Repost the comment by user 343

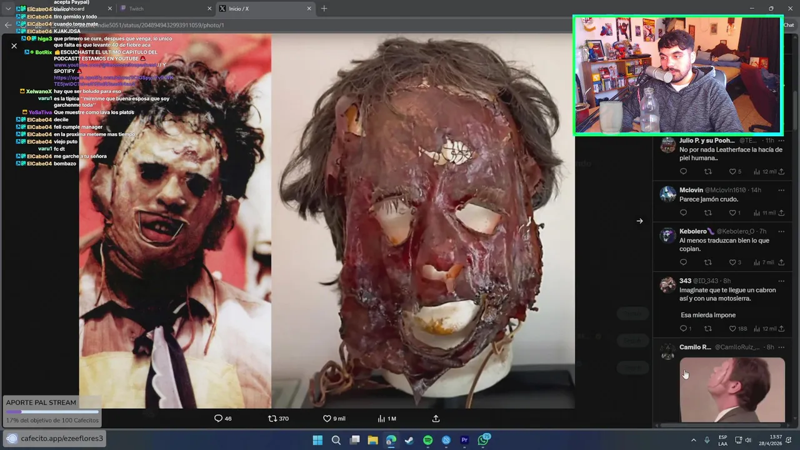point(708,329)
